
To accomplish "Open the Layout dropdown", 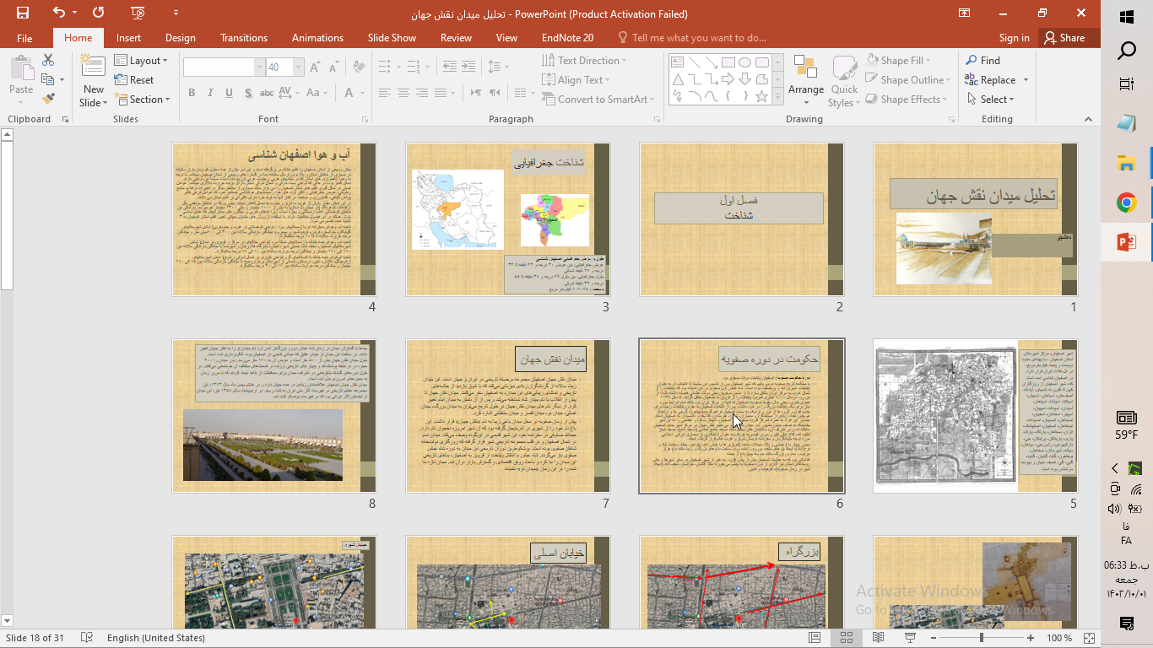I will pos(141,61).
